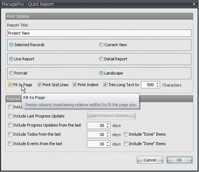
Task: Decrease Todos days spinner value
Action: point(108,136)
